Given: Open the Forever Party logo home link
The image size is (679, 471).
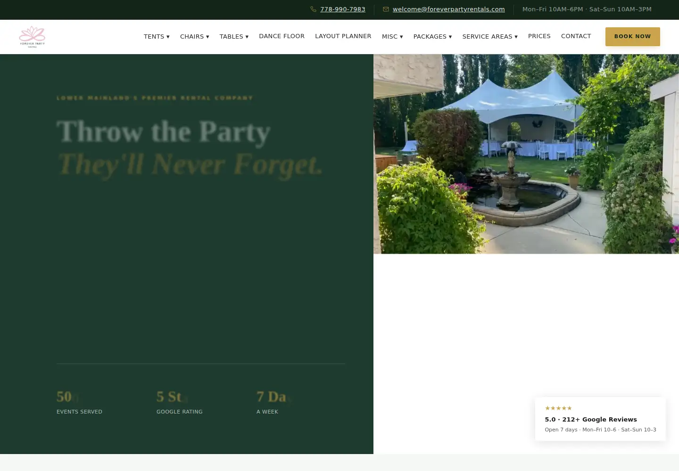Looking at the screenshot, I should [32, 37].
